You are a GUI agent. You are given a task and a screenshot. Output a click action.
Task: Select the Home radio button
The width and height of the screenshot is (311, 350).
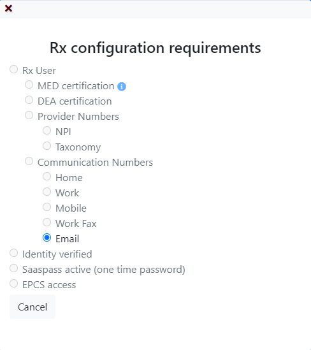[47, 177]
